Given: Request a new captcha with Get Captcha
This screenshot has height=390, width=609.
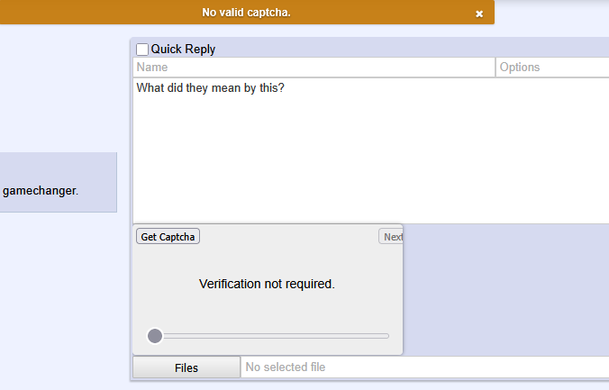Looking at the screenshot, I should tap(168, 237).
